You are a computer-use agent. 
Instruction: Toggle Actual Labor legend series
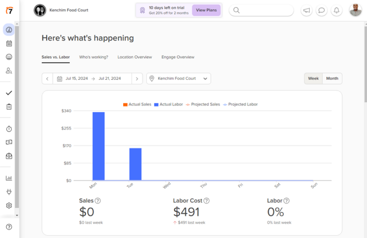pos(168,104)
